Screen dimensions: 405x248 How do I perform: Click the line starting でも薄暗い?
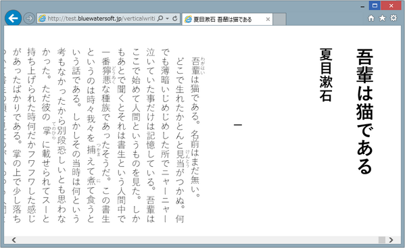point(165,135)
